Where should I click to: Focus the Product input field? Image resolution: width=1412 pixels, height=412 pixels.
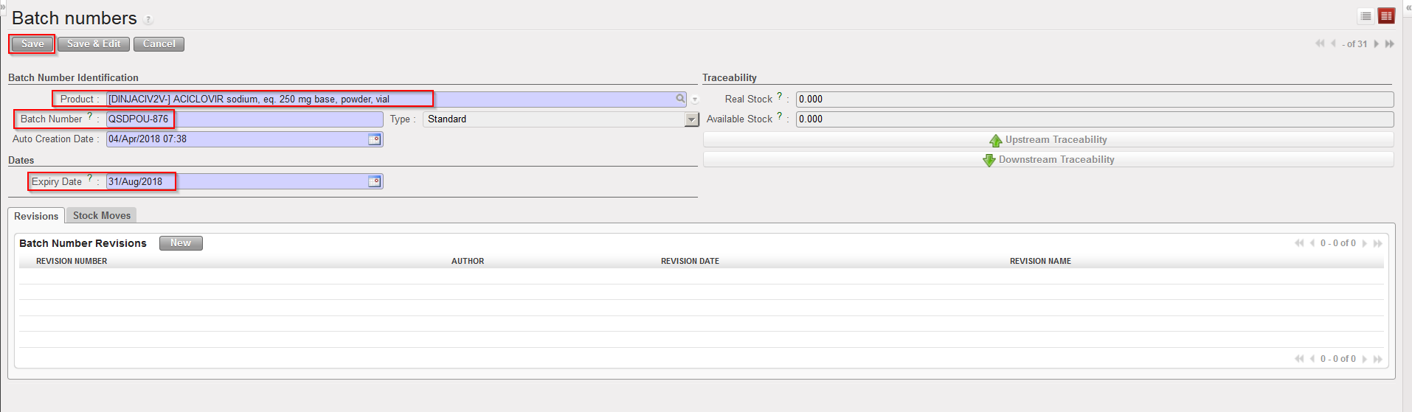click(x=396, y=99)
